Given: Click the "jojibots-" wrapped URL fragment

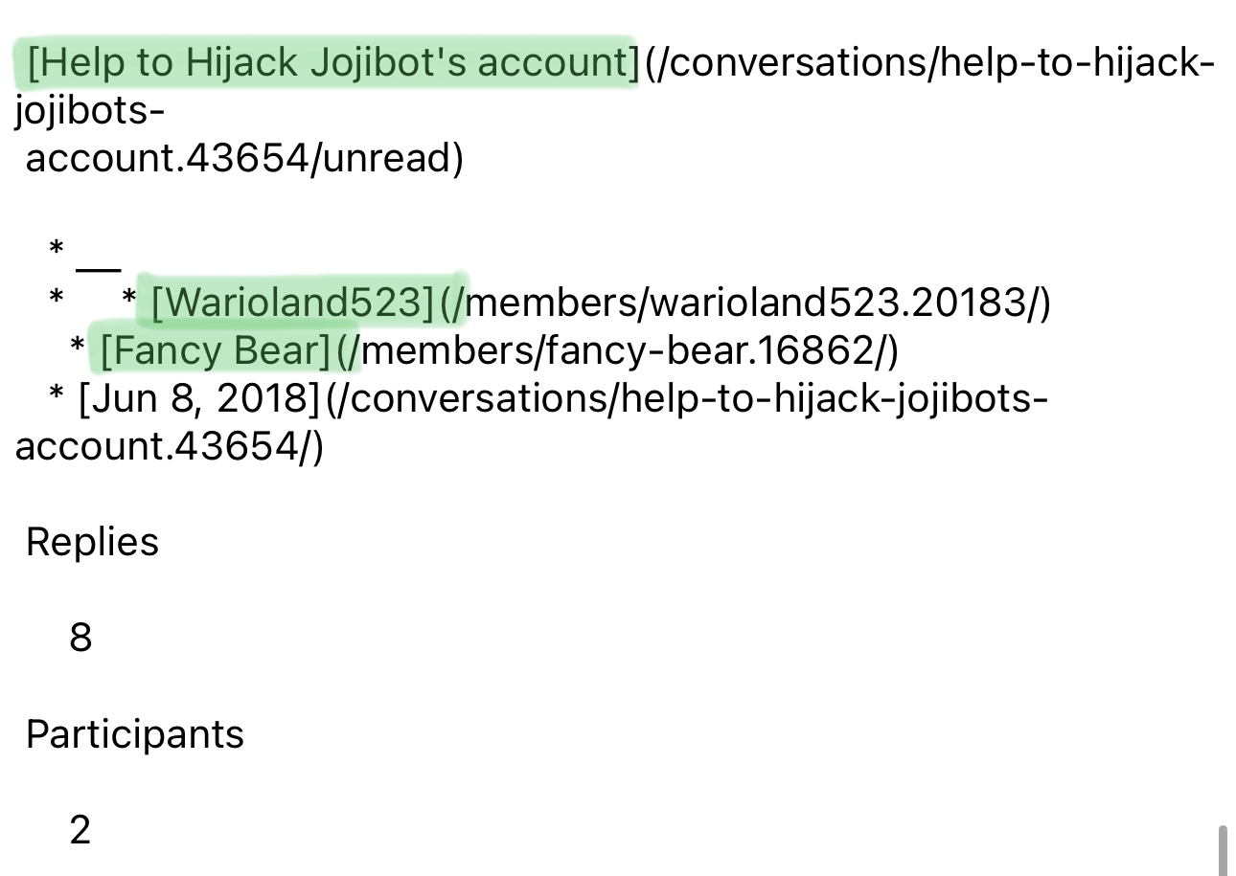Looking at the screenshot, I should click(x=90, y=111).
